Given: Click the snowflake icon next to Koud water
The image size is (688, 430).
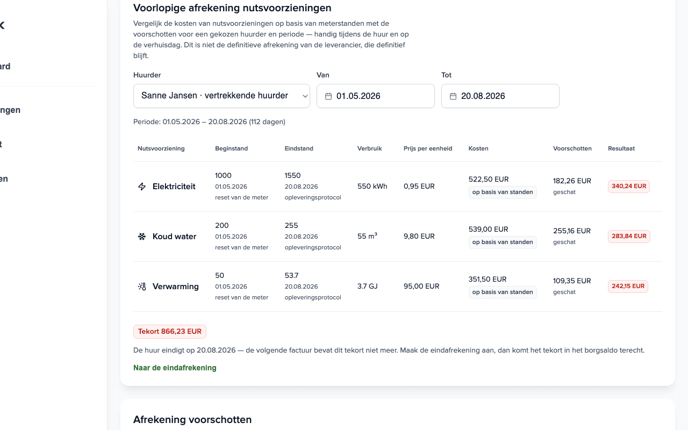Looking at the screenshot, I should click(142, 236).
